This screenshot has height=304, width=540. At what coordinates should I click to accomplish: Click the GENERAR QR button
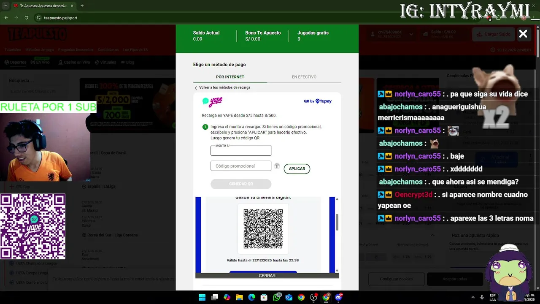(241, 184)
